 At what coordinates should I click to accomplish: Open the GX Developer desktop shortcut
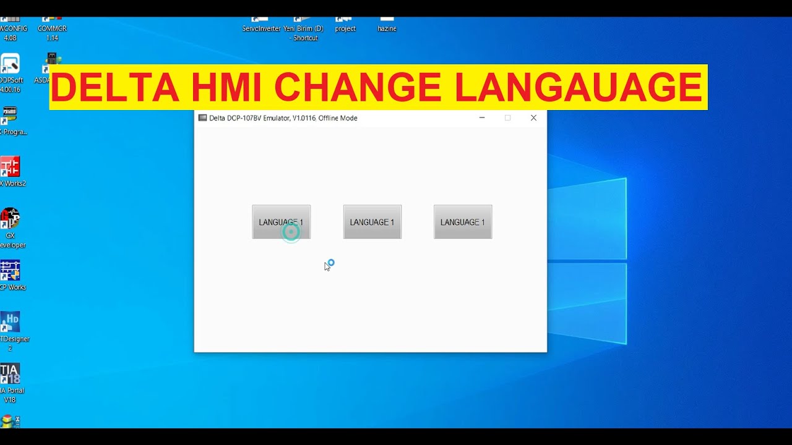11,228
